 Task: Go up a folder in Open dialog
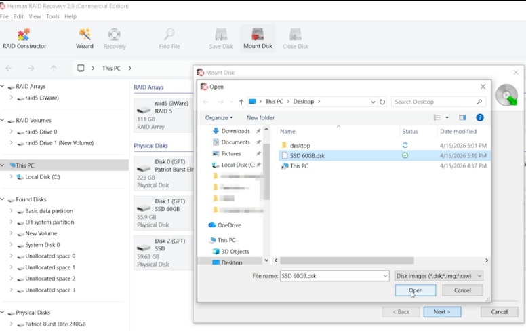(x=241, y=102)
